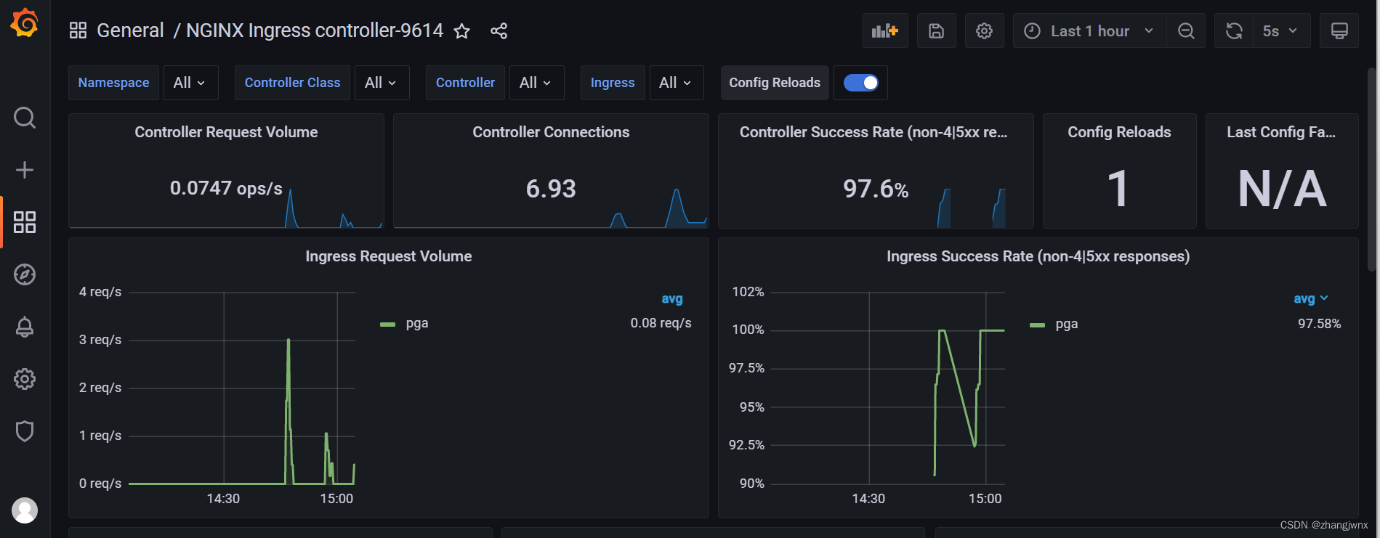Image resolution: width=1380 pixels, height=538 pixels.
Task: Click the Controller Connections sparkline
Action: pyautogui.click(x=551, y=209)
